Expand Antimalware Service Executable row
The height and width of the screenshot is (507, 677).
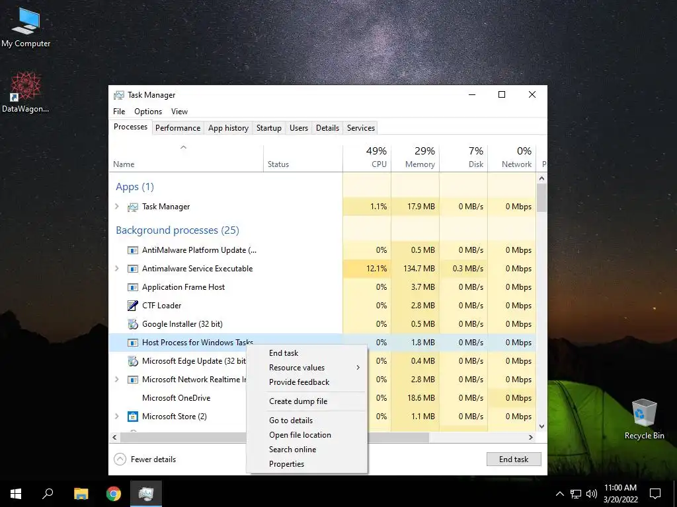pyautogui.click(x=116, y=269)
